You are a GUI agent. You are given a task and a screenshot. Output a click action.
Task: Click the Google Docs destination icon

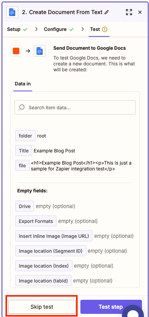click(40, 51)
